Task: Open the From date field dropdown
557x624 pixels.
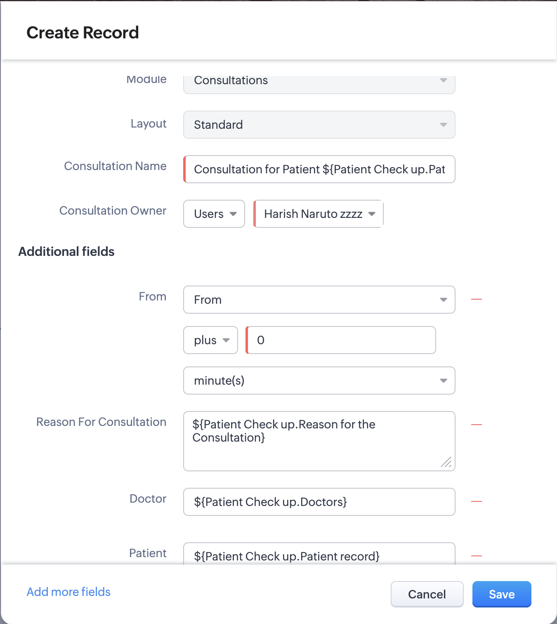Action: pos(319,300)
